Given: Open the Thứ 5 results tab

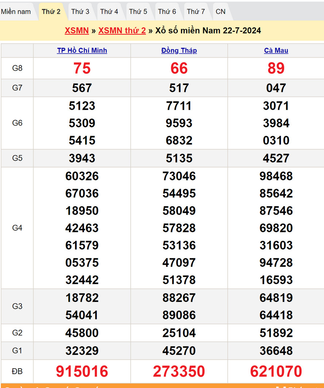Looking at the screenshot, I should tap(138, 12).
